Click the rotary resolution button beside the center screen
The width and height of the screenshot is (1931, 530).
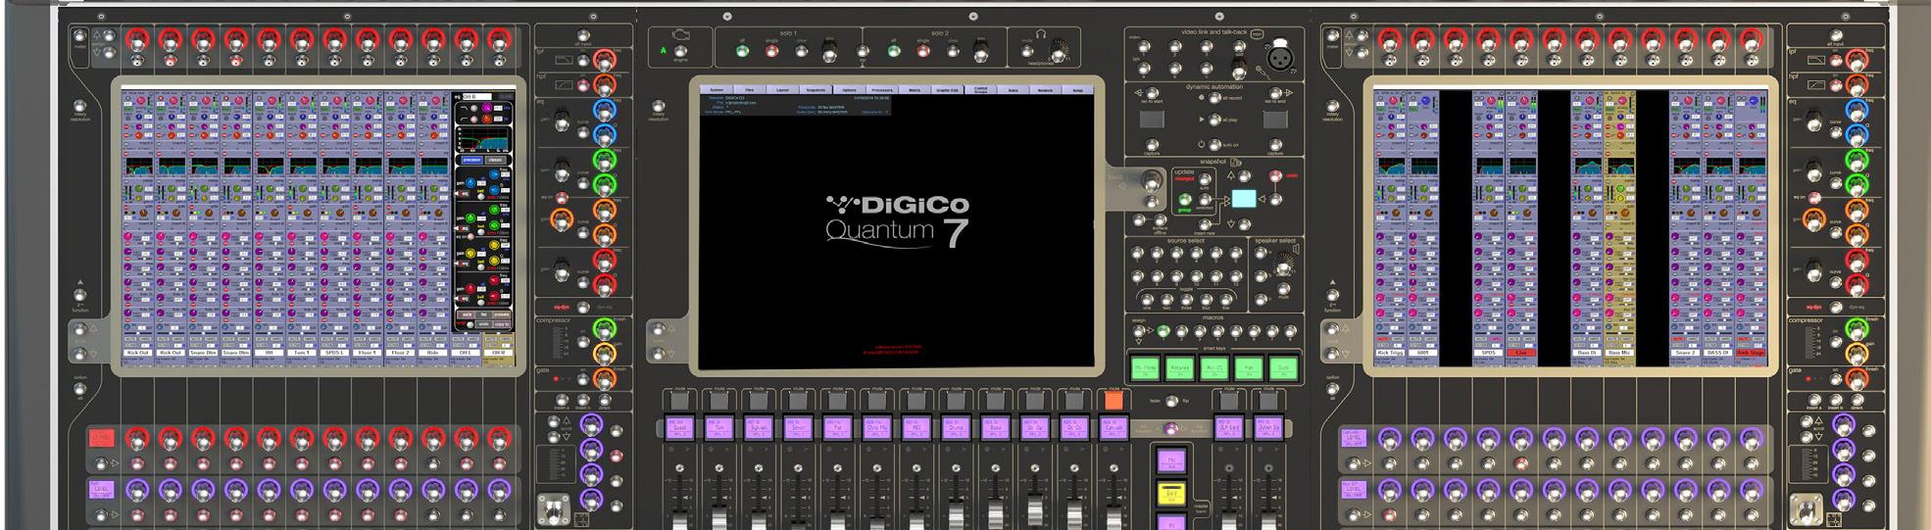tap(659, 106)
